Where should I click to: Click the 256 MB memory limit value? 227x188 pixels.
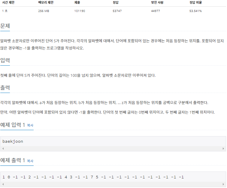pos(44,11)
